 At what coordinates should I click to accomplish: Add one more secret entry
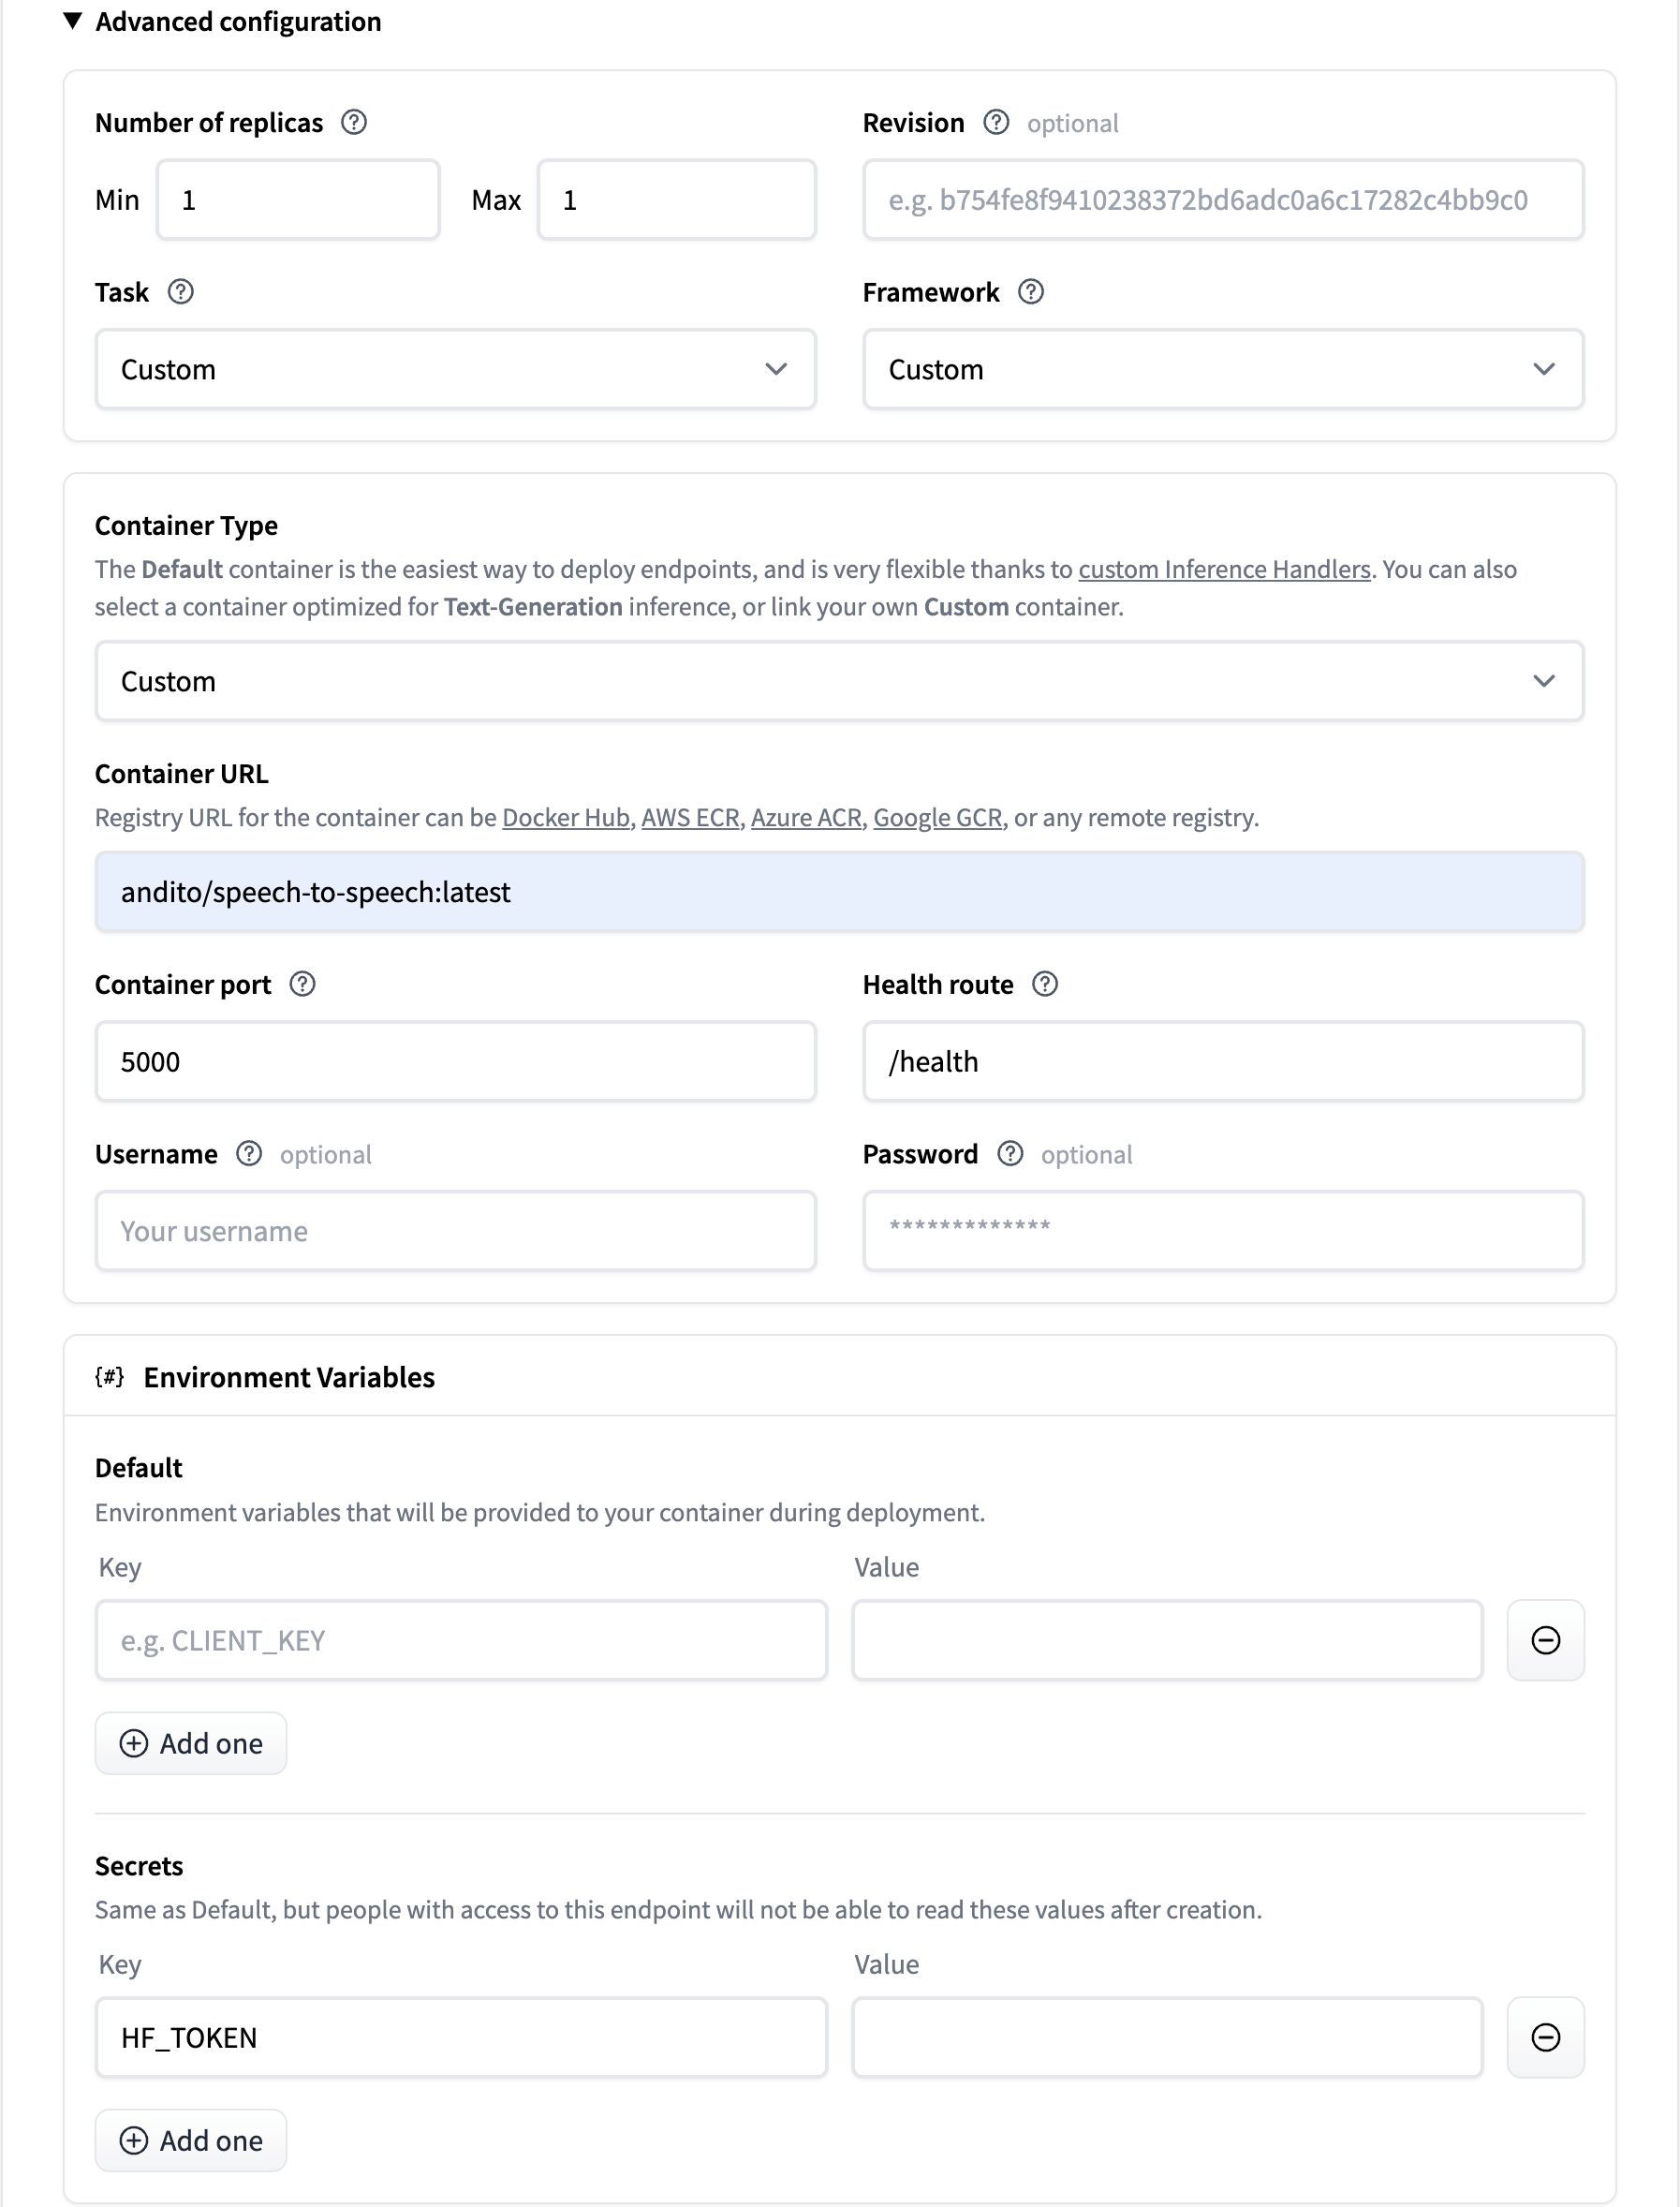191,2140
